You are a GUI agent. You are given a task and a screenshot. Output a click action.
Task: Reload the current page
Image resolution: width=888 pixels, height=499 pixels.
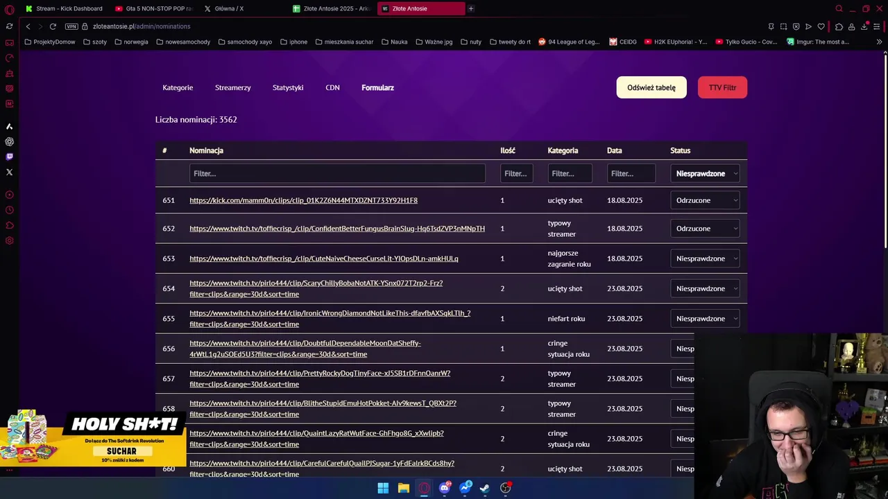(x=53, y=26)
